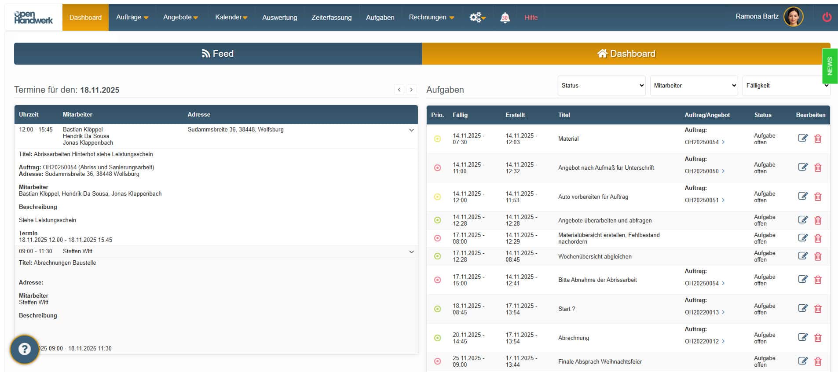Open the round help question mark button
Image resolution: width=838 pixels, height=372 pixels.
(25, 350)
